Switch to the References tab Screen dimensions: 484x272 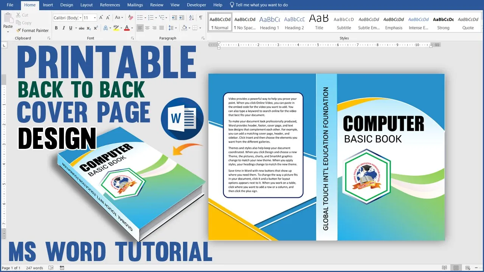pyautogui.click(x=110, y=5)
